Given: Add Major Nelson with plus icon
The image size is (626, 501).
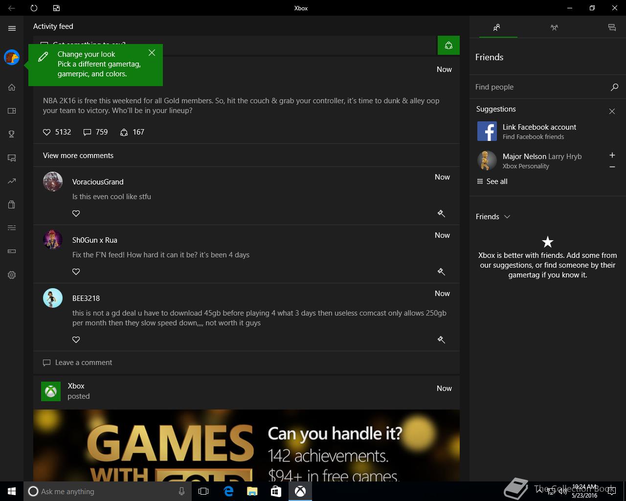Looking at the screenshot, I should [612, 155].
